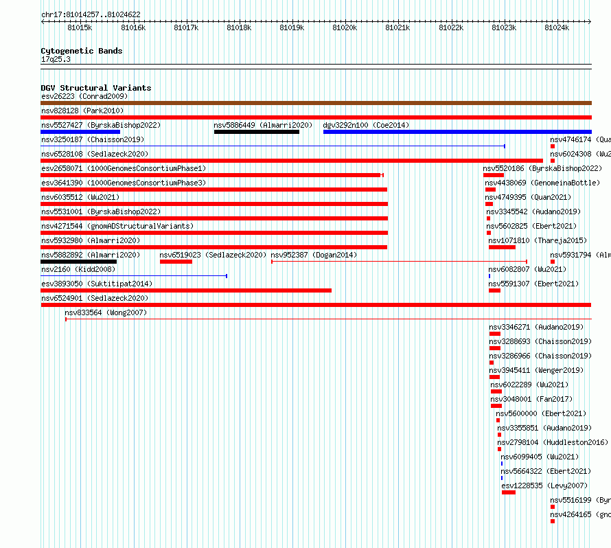The width and height of the screenshot is (611, 548).
Task: Click the nsv5931794 variant label
Action: coord(580,255)
